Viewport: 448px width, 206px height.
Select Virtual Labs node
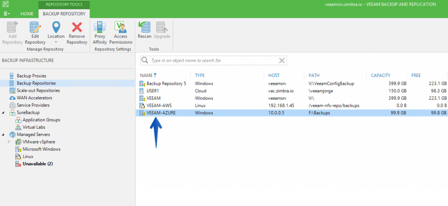coord(34,127)
